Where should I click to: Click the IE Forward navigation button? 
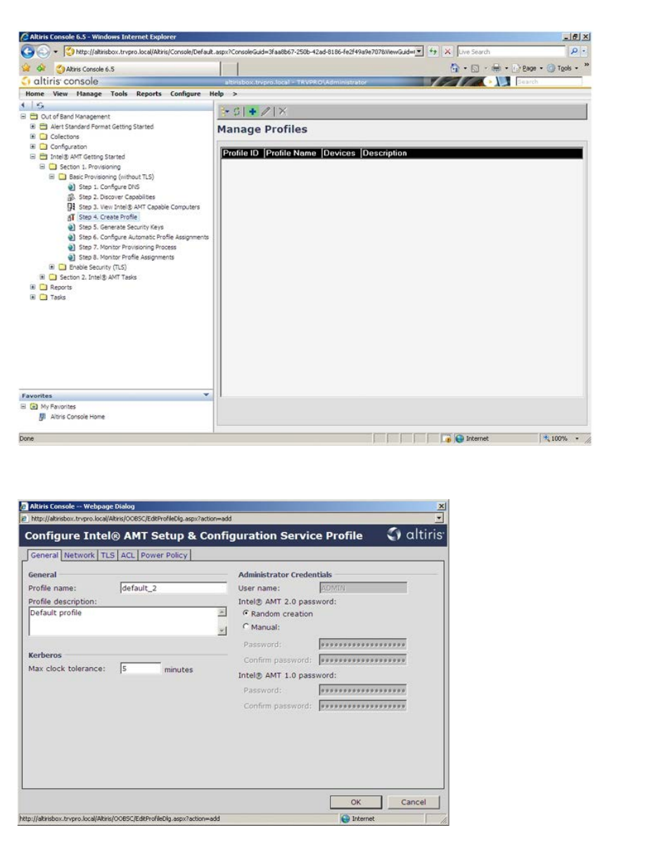click(44, 51)
